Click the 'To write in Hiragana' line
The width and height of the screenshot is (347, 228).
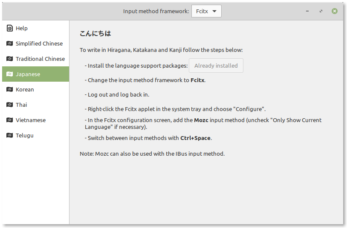pos(161,50)
